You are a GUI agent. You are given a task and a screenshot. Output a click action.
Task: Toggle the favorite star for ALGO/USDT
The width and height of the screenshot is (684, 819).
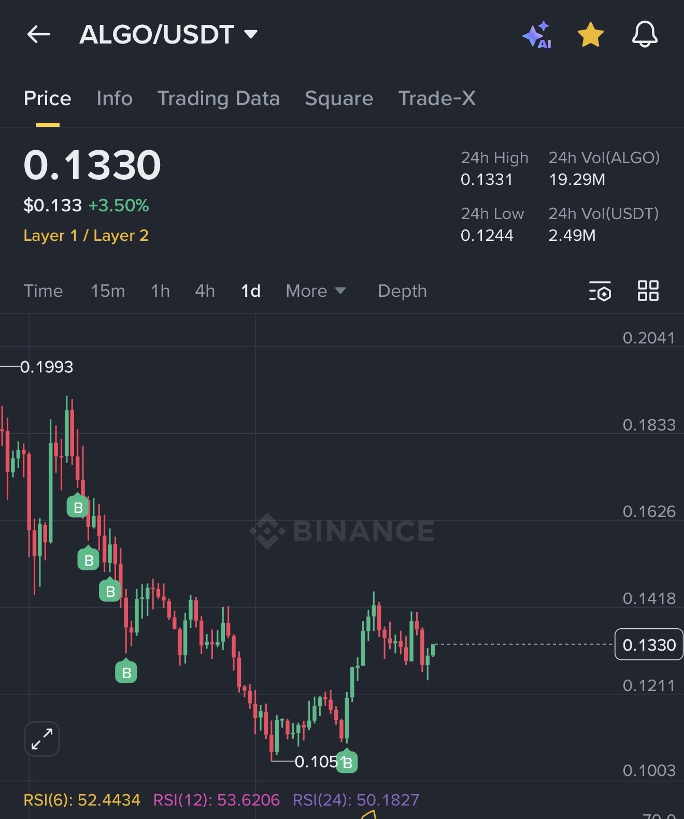[x=590, y=35]
